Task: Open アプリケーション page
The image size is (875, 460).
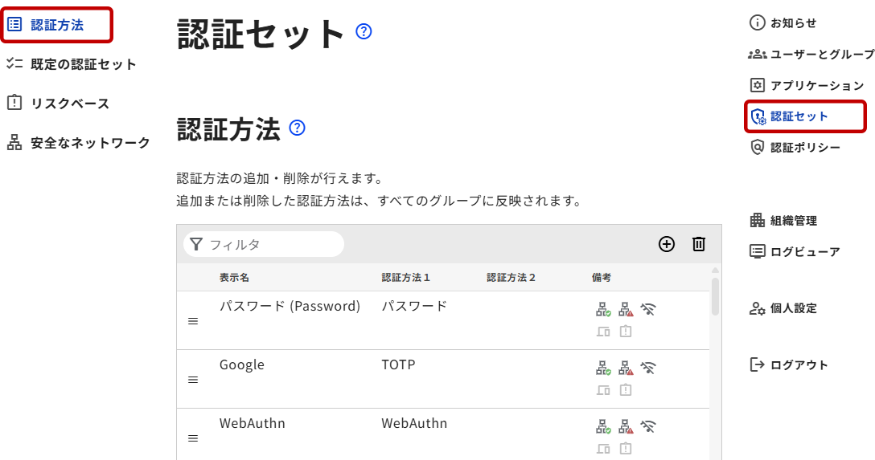Action: [x=815, y=85]
